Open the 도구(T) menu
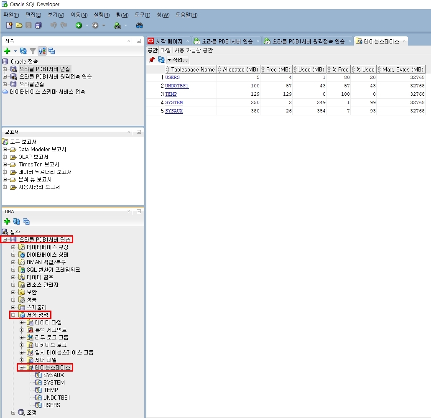 click(143, 15)
